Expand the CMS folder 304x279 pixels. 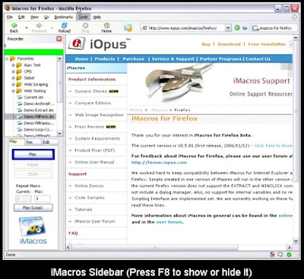(13, 71)
